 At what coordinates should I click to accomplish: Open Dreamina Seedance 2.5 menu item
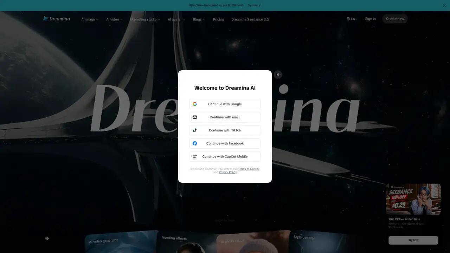[250, 19]
